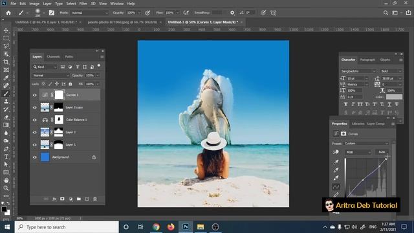The height and width of the screenshot is (233, 414).
Task: Hide the Color Balance 1 layer
Action: tap(34, 120)
